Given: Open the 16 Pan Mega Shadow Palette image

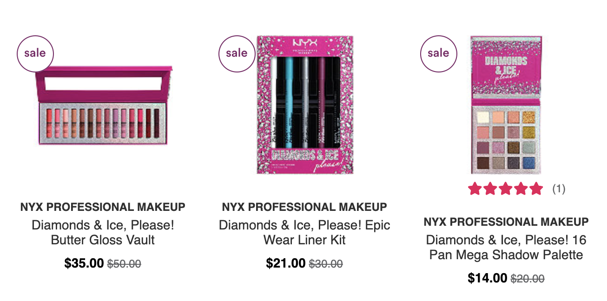Looking at the screenshot, I should 506,105.
